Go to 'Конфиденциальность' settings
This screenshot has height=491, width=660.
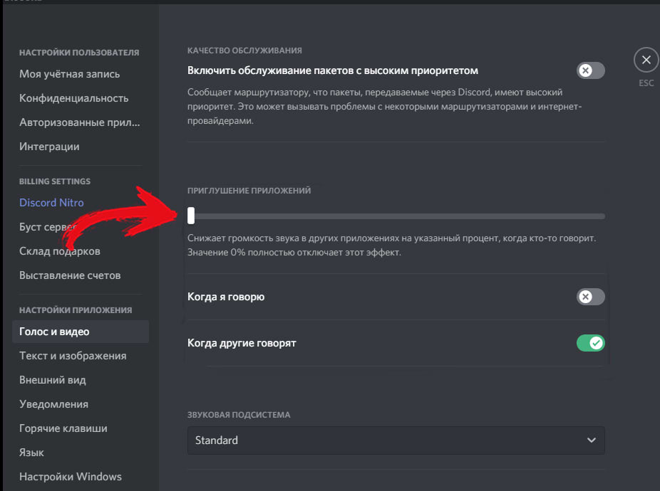coord(73,98)
